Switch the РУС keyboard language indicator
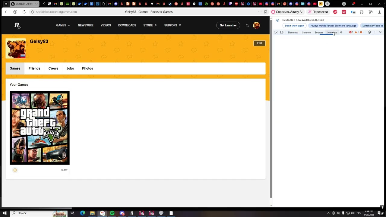386x217 pixels. [x=359, y=213]
